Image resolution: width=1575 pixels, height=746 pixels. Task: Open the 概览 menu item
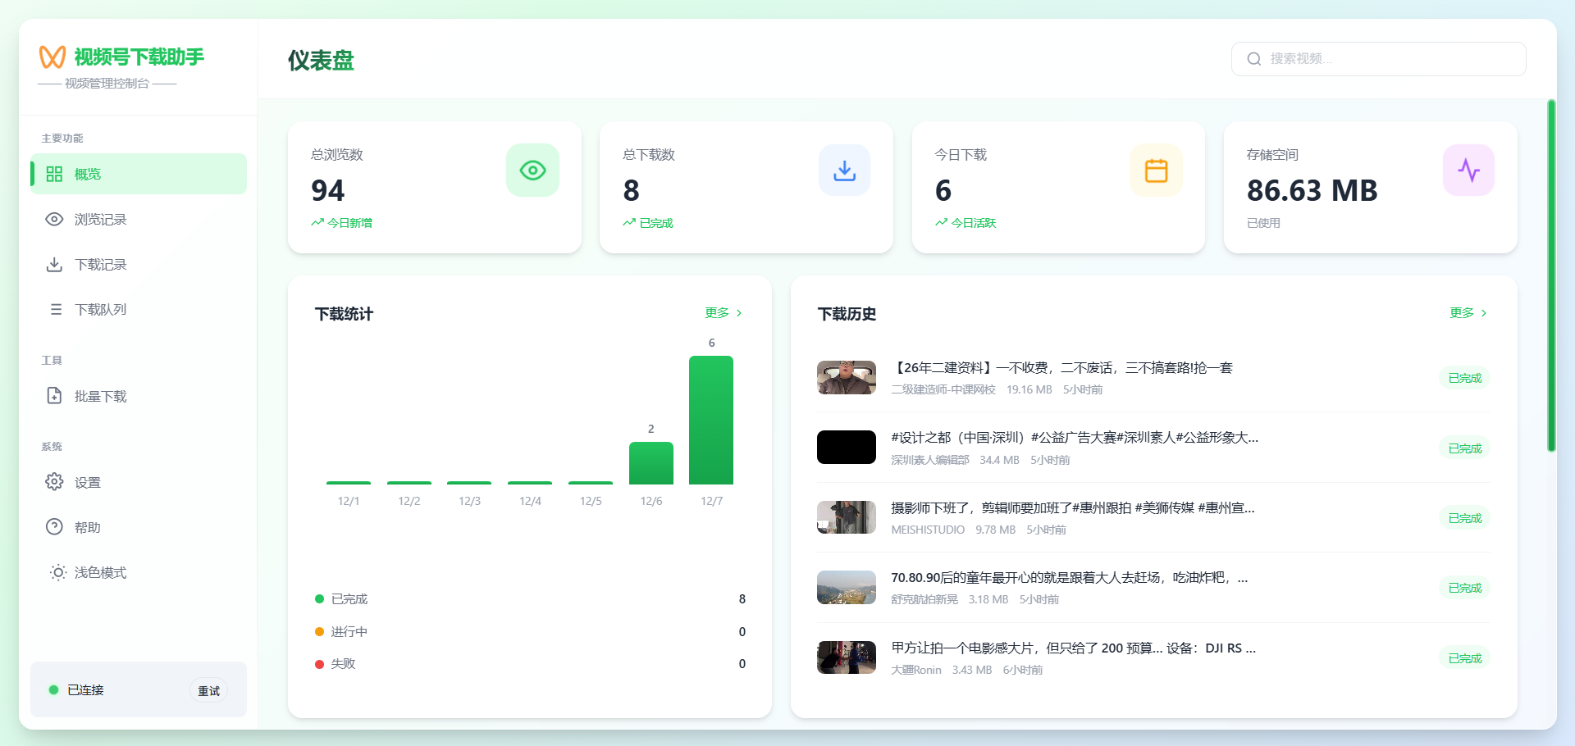coord(139,174)
